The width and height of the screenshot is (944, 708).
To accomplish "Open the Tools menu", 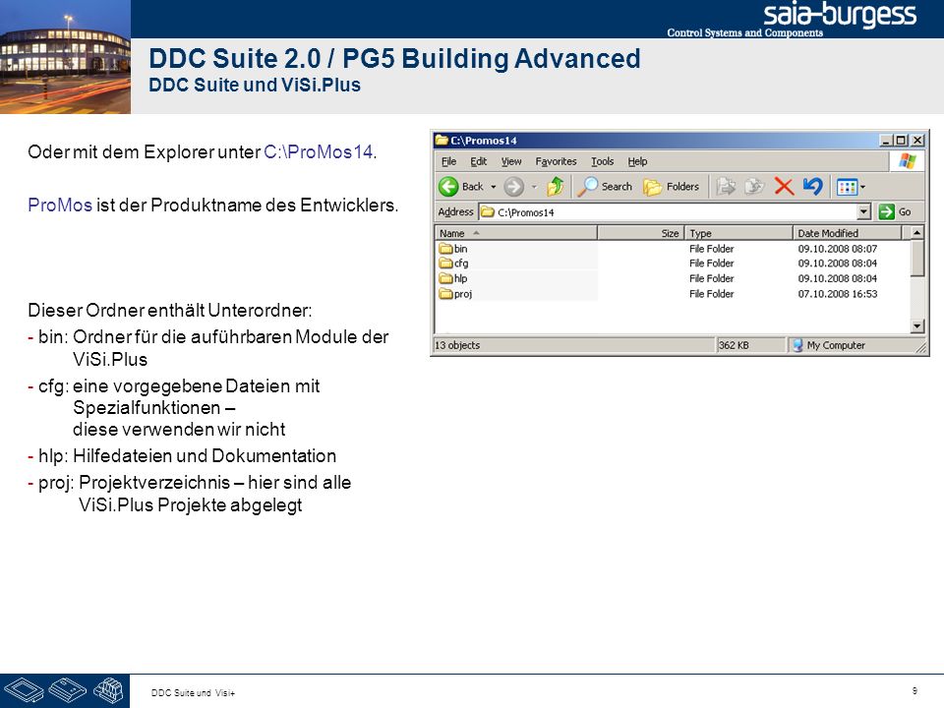I will [x=602, y=161].
